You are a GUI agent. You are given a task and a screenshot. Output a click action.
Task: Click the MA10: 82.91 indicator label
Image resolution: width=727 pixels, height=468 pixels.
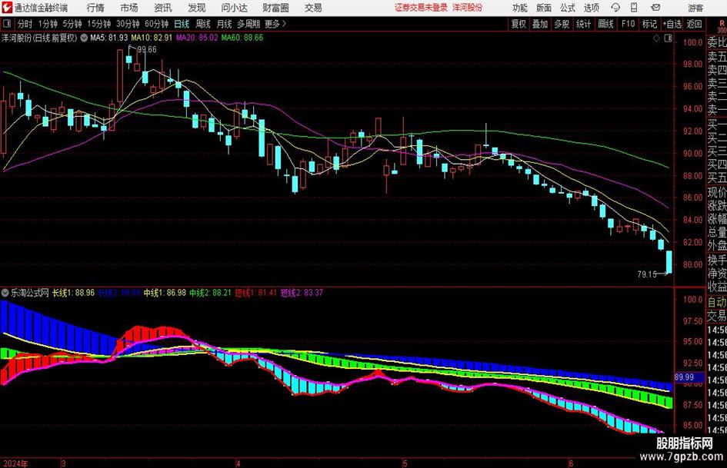152,38
